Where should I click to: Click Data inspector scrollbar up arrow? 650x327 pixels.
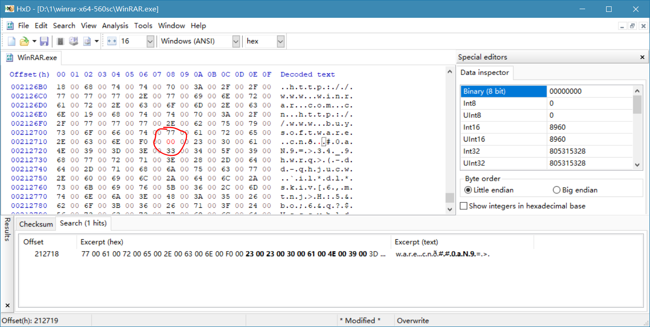click(x=637, y=90)
